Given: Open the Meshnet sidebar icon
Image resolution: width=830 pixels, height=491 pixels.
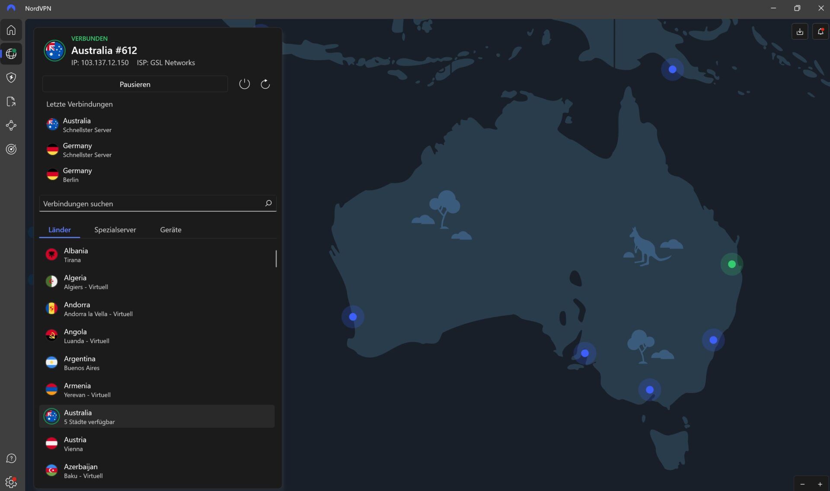Looking at the screenshot, I should tap(11, 125).
